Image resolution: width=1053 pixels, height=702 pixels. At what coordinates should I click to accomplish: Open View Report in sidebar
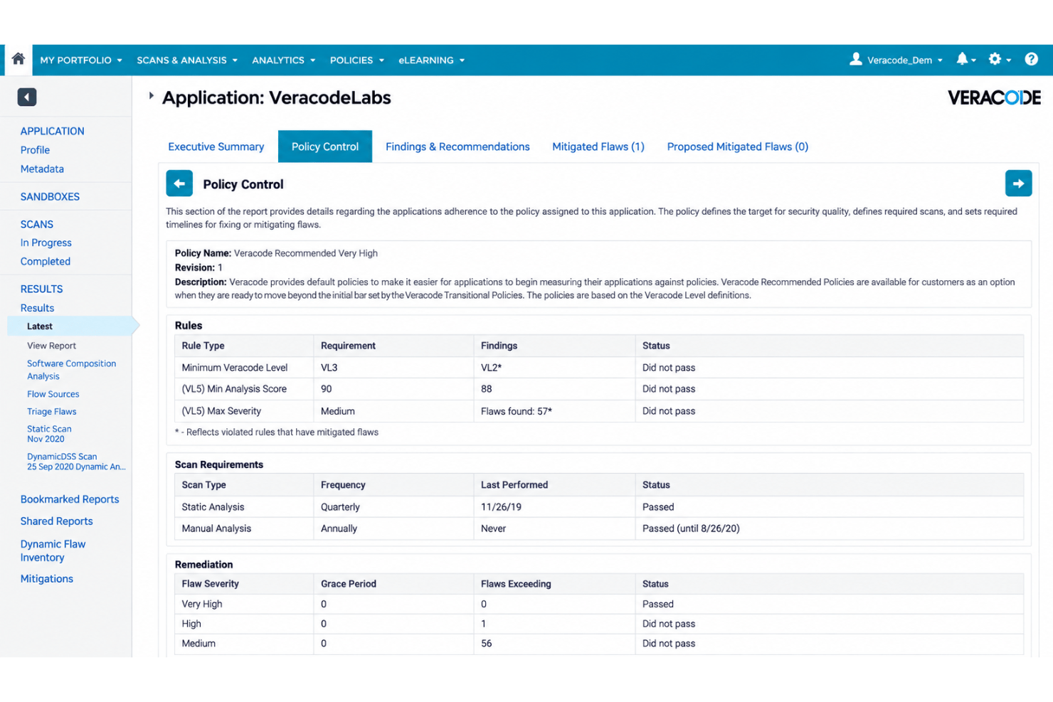(x=51, y=346)
